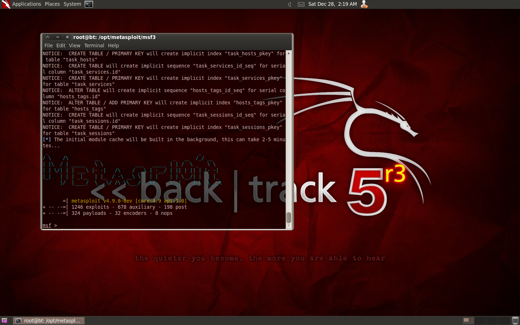Click the mail envelope notification icon

tap(301, 4)
